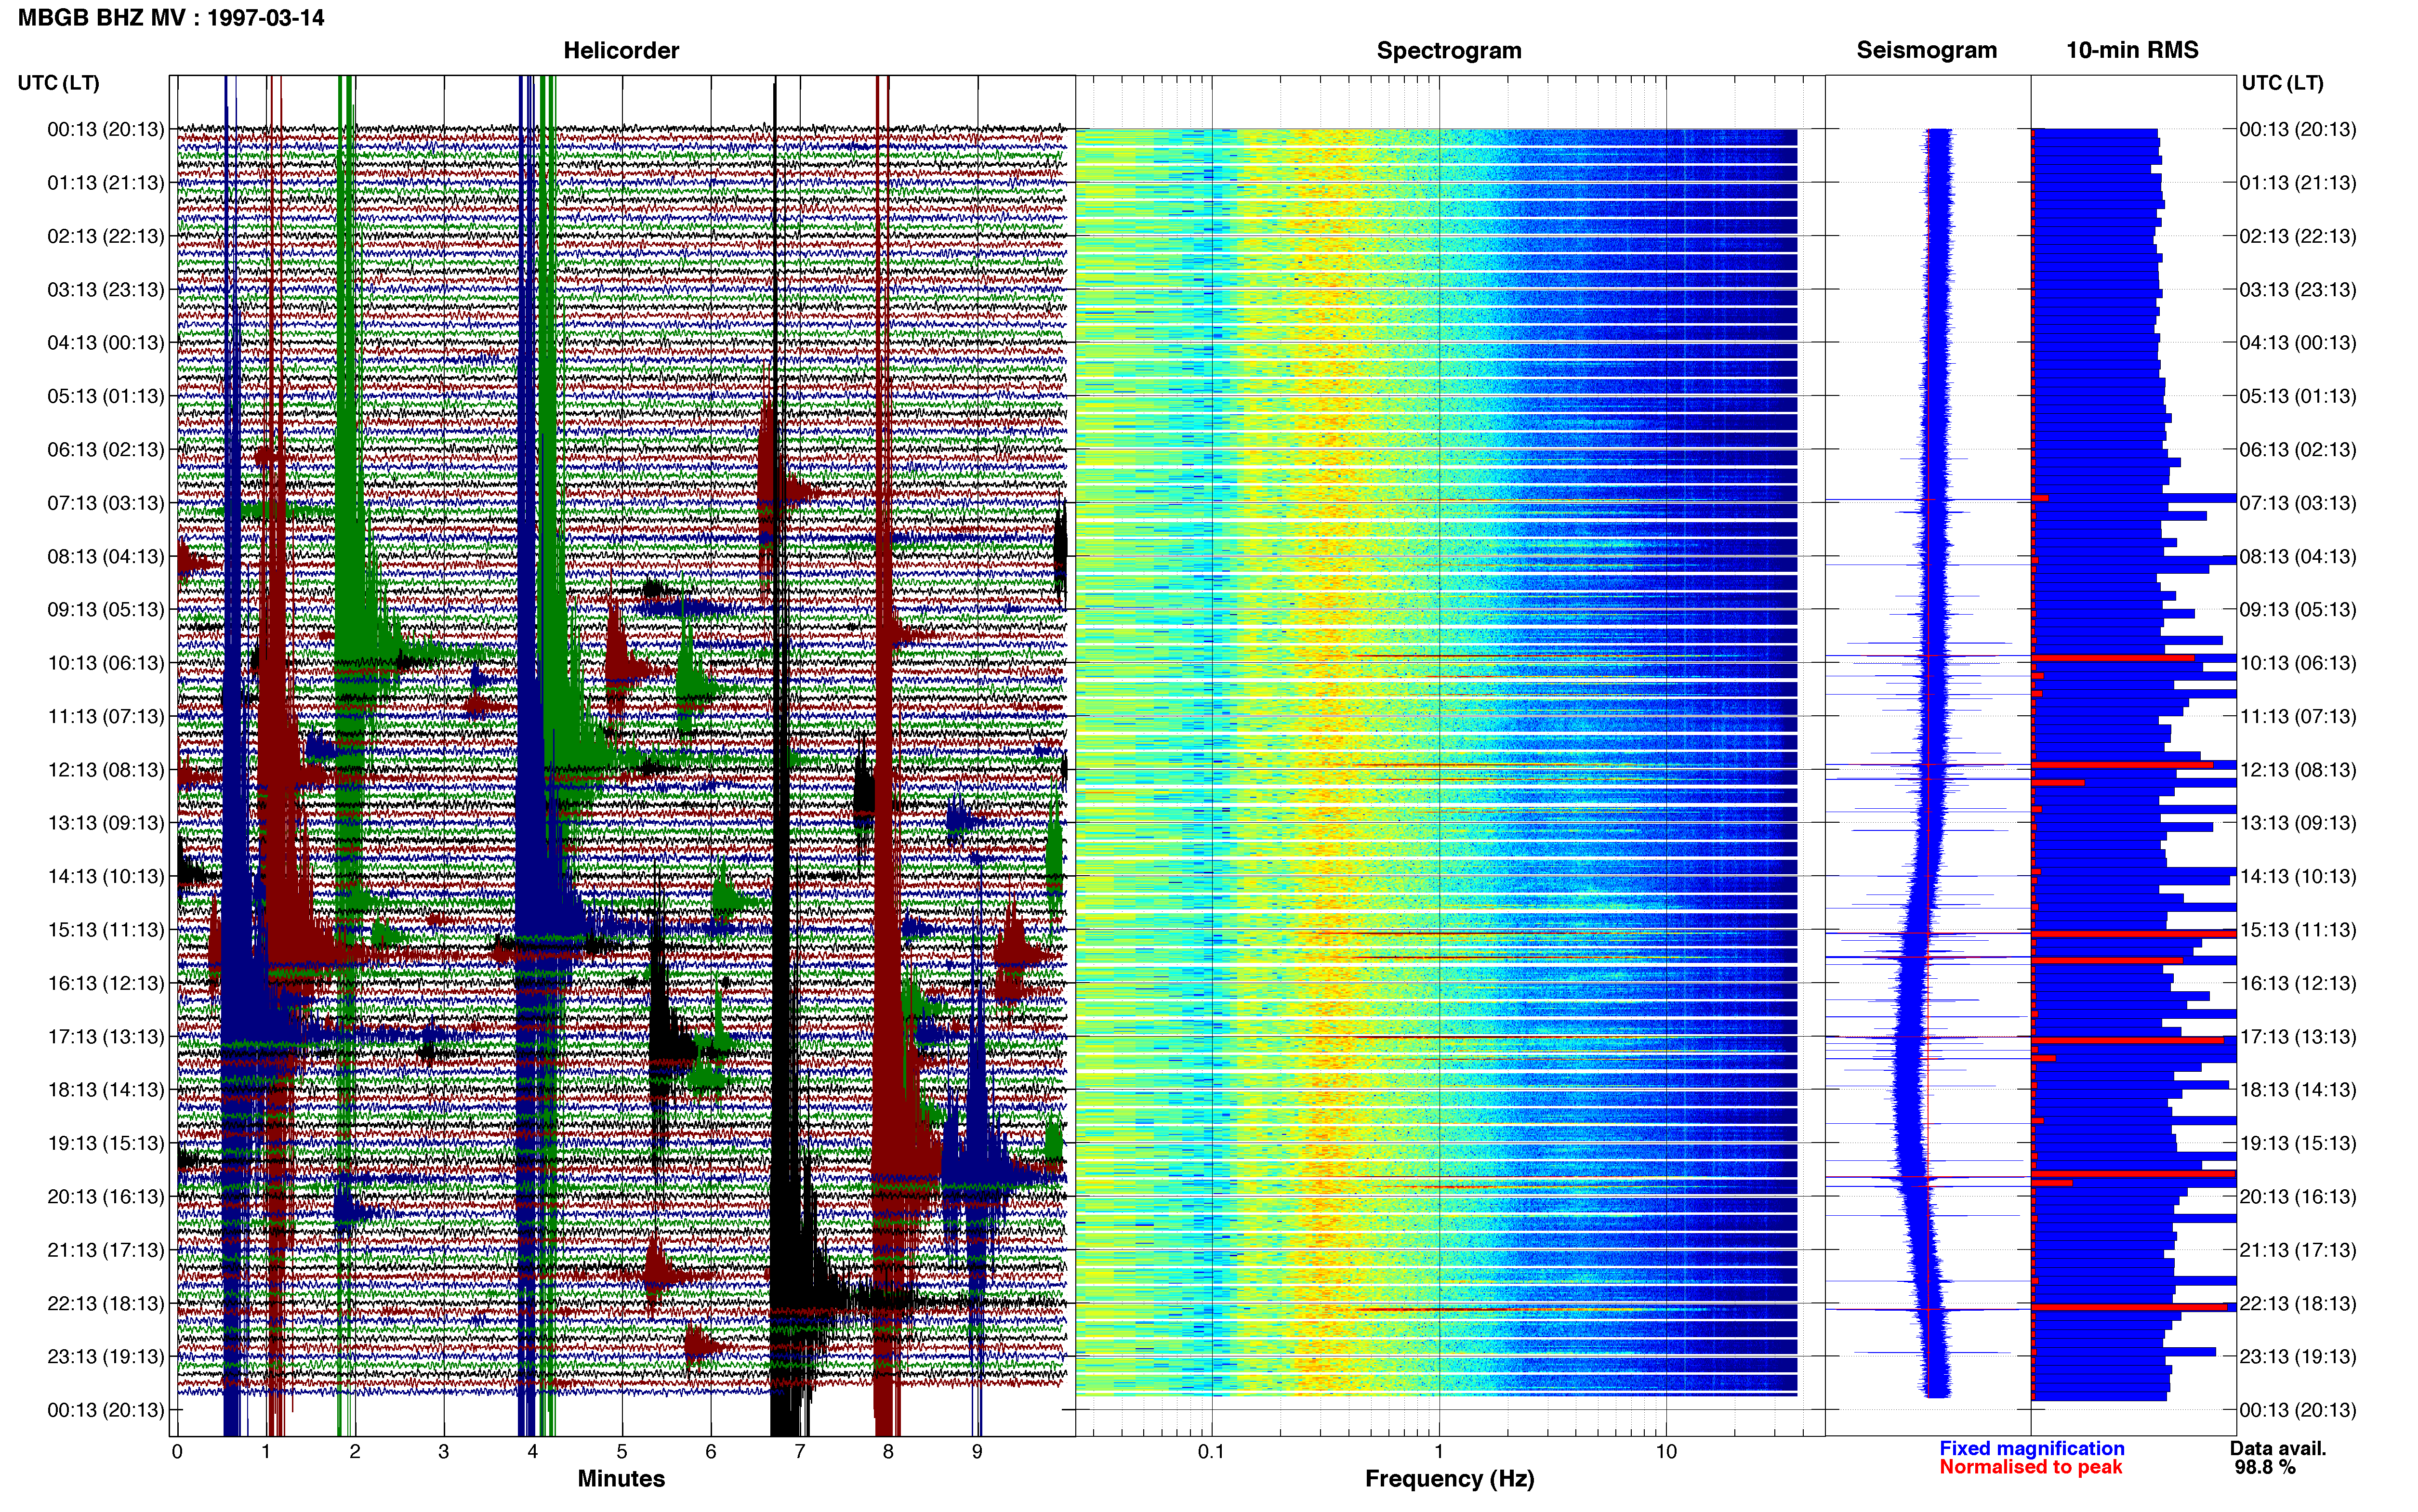Select the Helicorder panel heading
The width and height of the screenshot is (2418, 1512).
[x=621, y=51]
